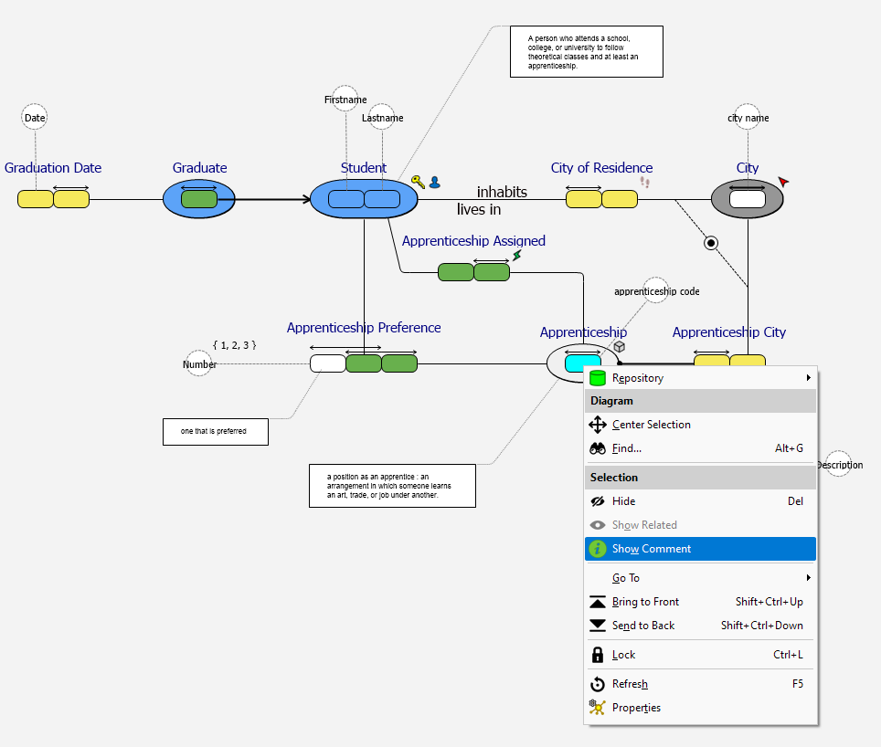Click Refresh in the context menu
This screenshot has height=747, width=881.
pos(630,684)
